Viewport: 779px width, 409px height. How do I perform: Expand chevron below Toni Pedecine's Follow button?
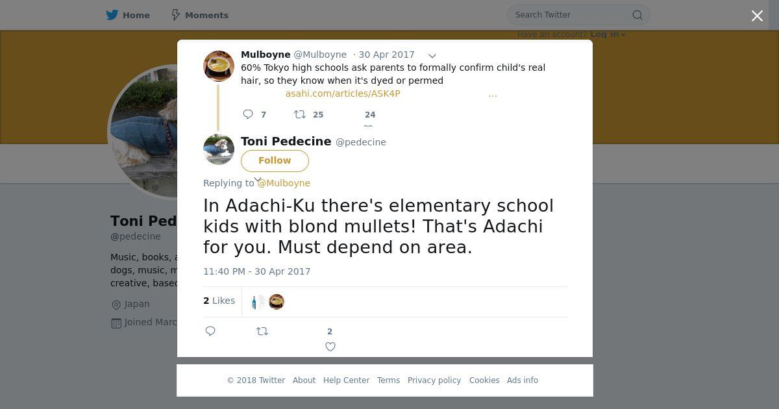pos(258,180)
